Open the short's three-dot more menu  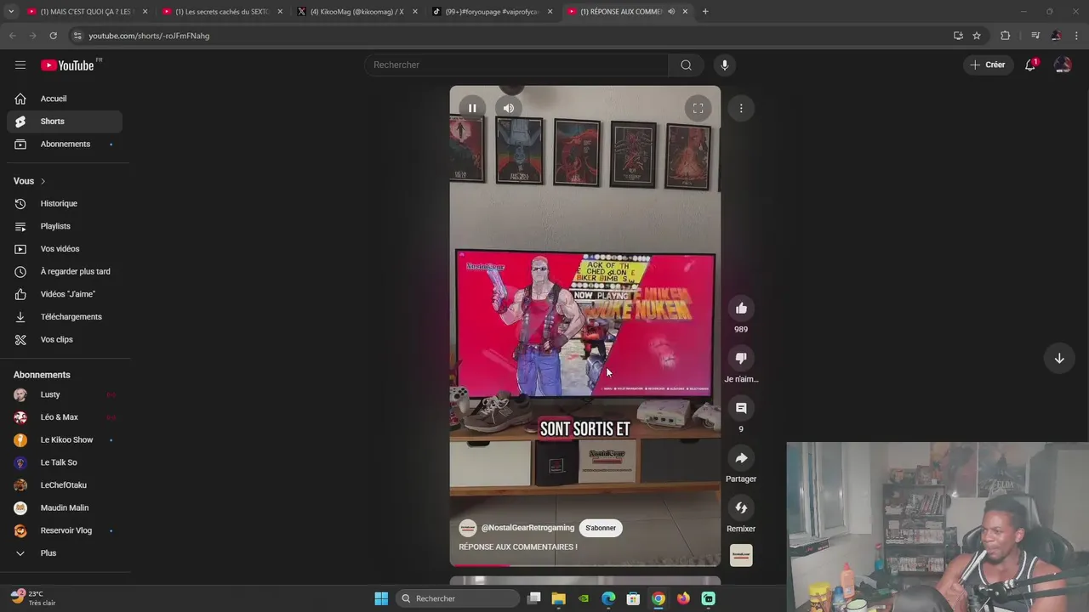pos(741,108)
